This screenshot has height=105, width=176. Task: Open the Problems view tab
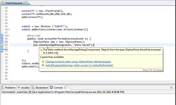click(8, 88)
